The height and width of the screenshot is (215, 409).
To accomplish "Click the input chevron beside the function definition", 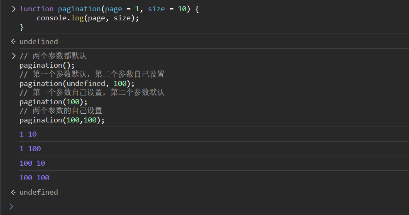I will (x=14, y=9).
